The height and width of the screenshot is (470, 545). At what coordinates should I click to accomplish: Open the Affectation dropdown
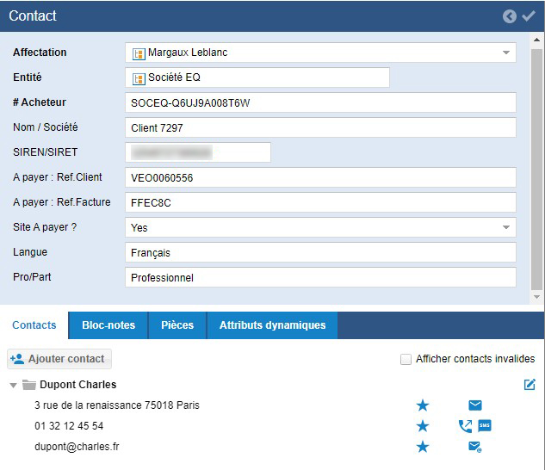click(506, 53)
